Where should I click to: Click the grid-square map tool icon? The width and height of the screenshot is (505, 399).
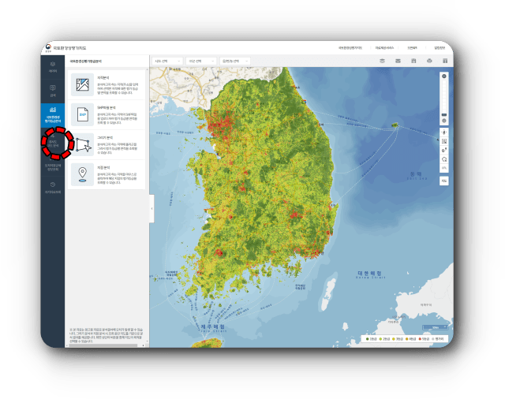pos(444,141)
